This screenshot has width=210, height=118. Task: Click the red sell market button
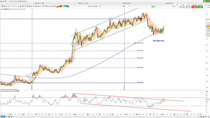tap(194, 7)
